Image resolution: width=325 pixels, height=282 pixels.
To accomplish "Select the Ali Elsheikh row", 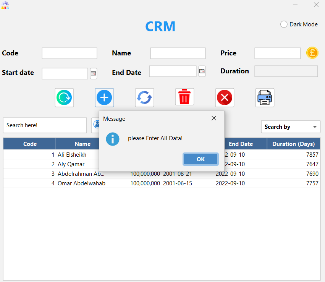I will [x=162, y=154].
